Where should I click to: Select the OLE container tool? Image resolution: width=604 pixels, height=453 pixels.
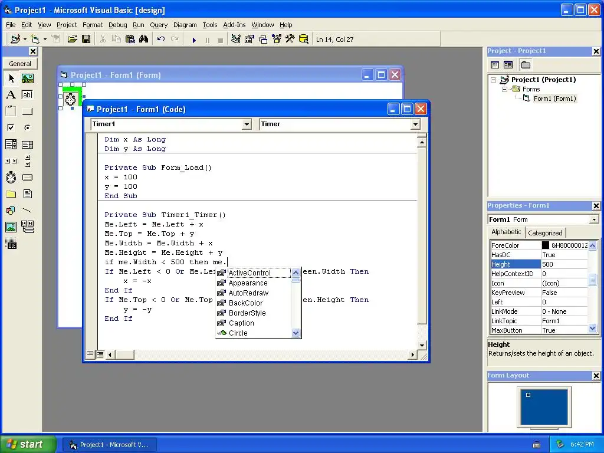pos(11,244)
